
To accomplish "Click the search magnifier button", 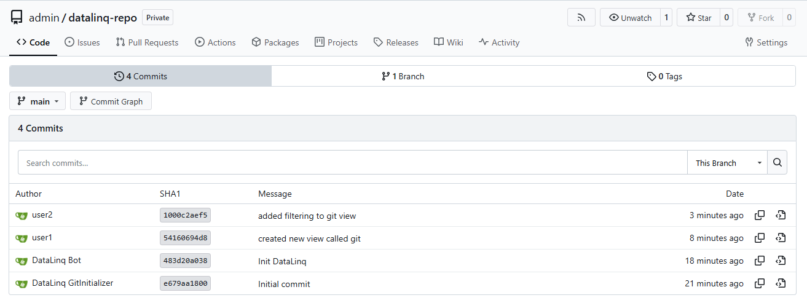I will pyautogui.click(x=777, y=163).
